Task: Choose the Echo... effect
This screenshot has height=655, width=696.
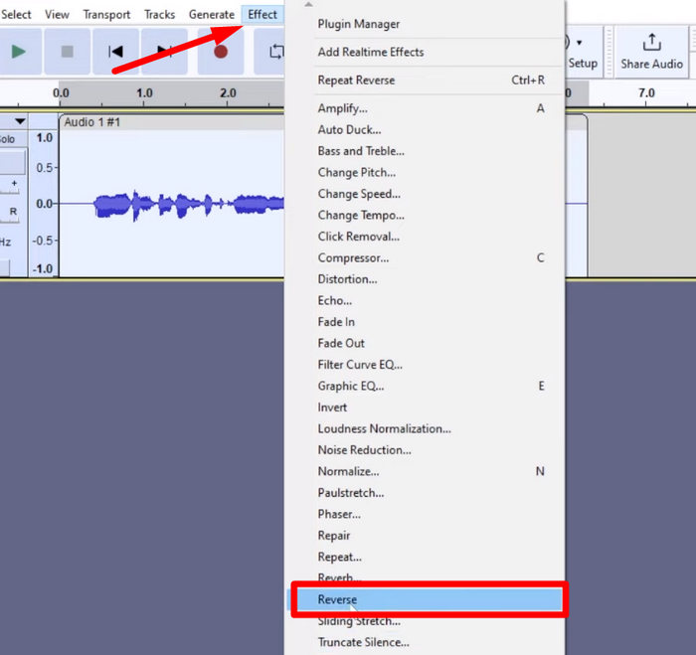Action: click(425, 300)
